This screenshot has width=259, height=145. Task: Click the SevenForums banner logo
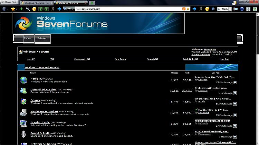99,23
